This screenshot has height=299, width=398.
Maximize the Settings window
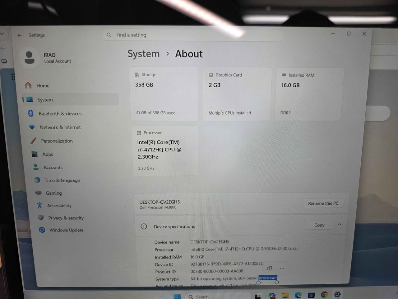click(349, 33)
